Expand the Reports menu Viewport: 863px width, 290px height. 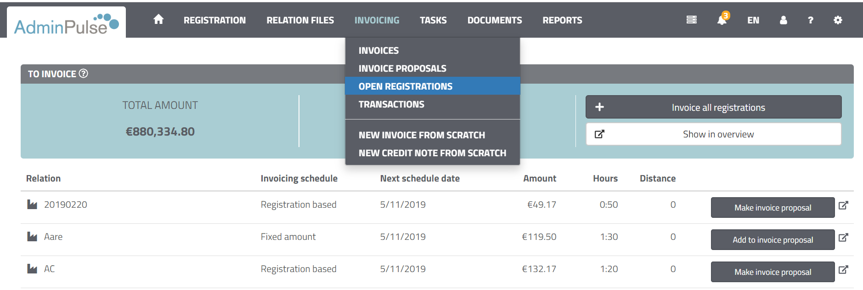coord(562,20)
